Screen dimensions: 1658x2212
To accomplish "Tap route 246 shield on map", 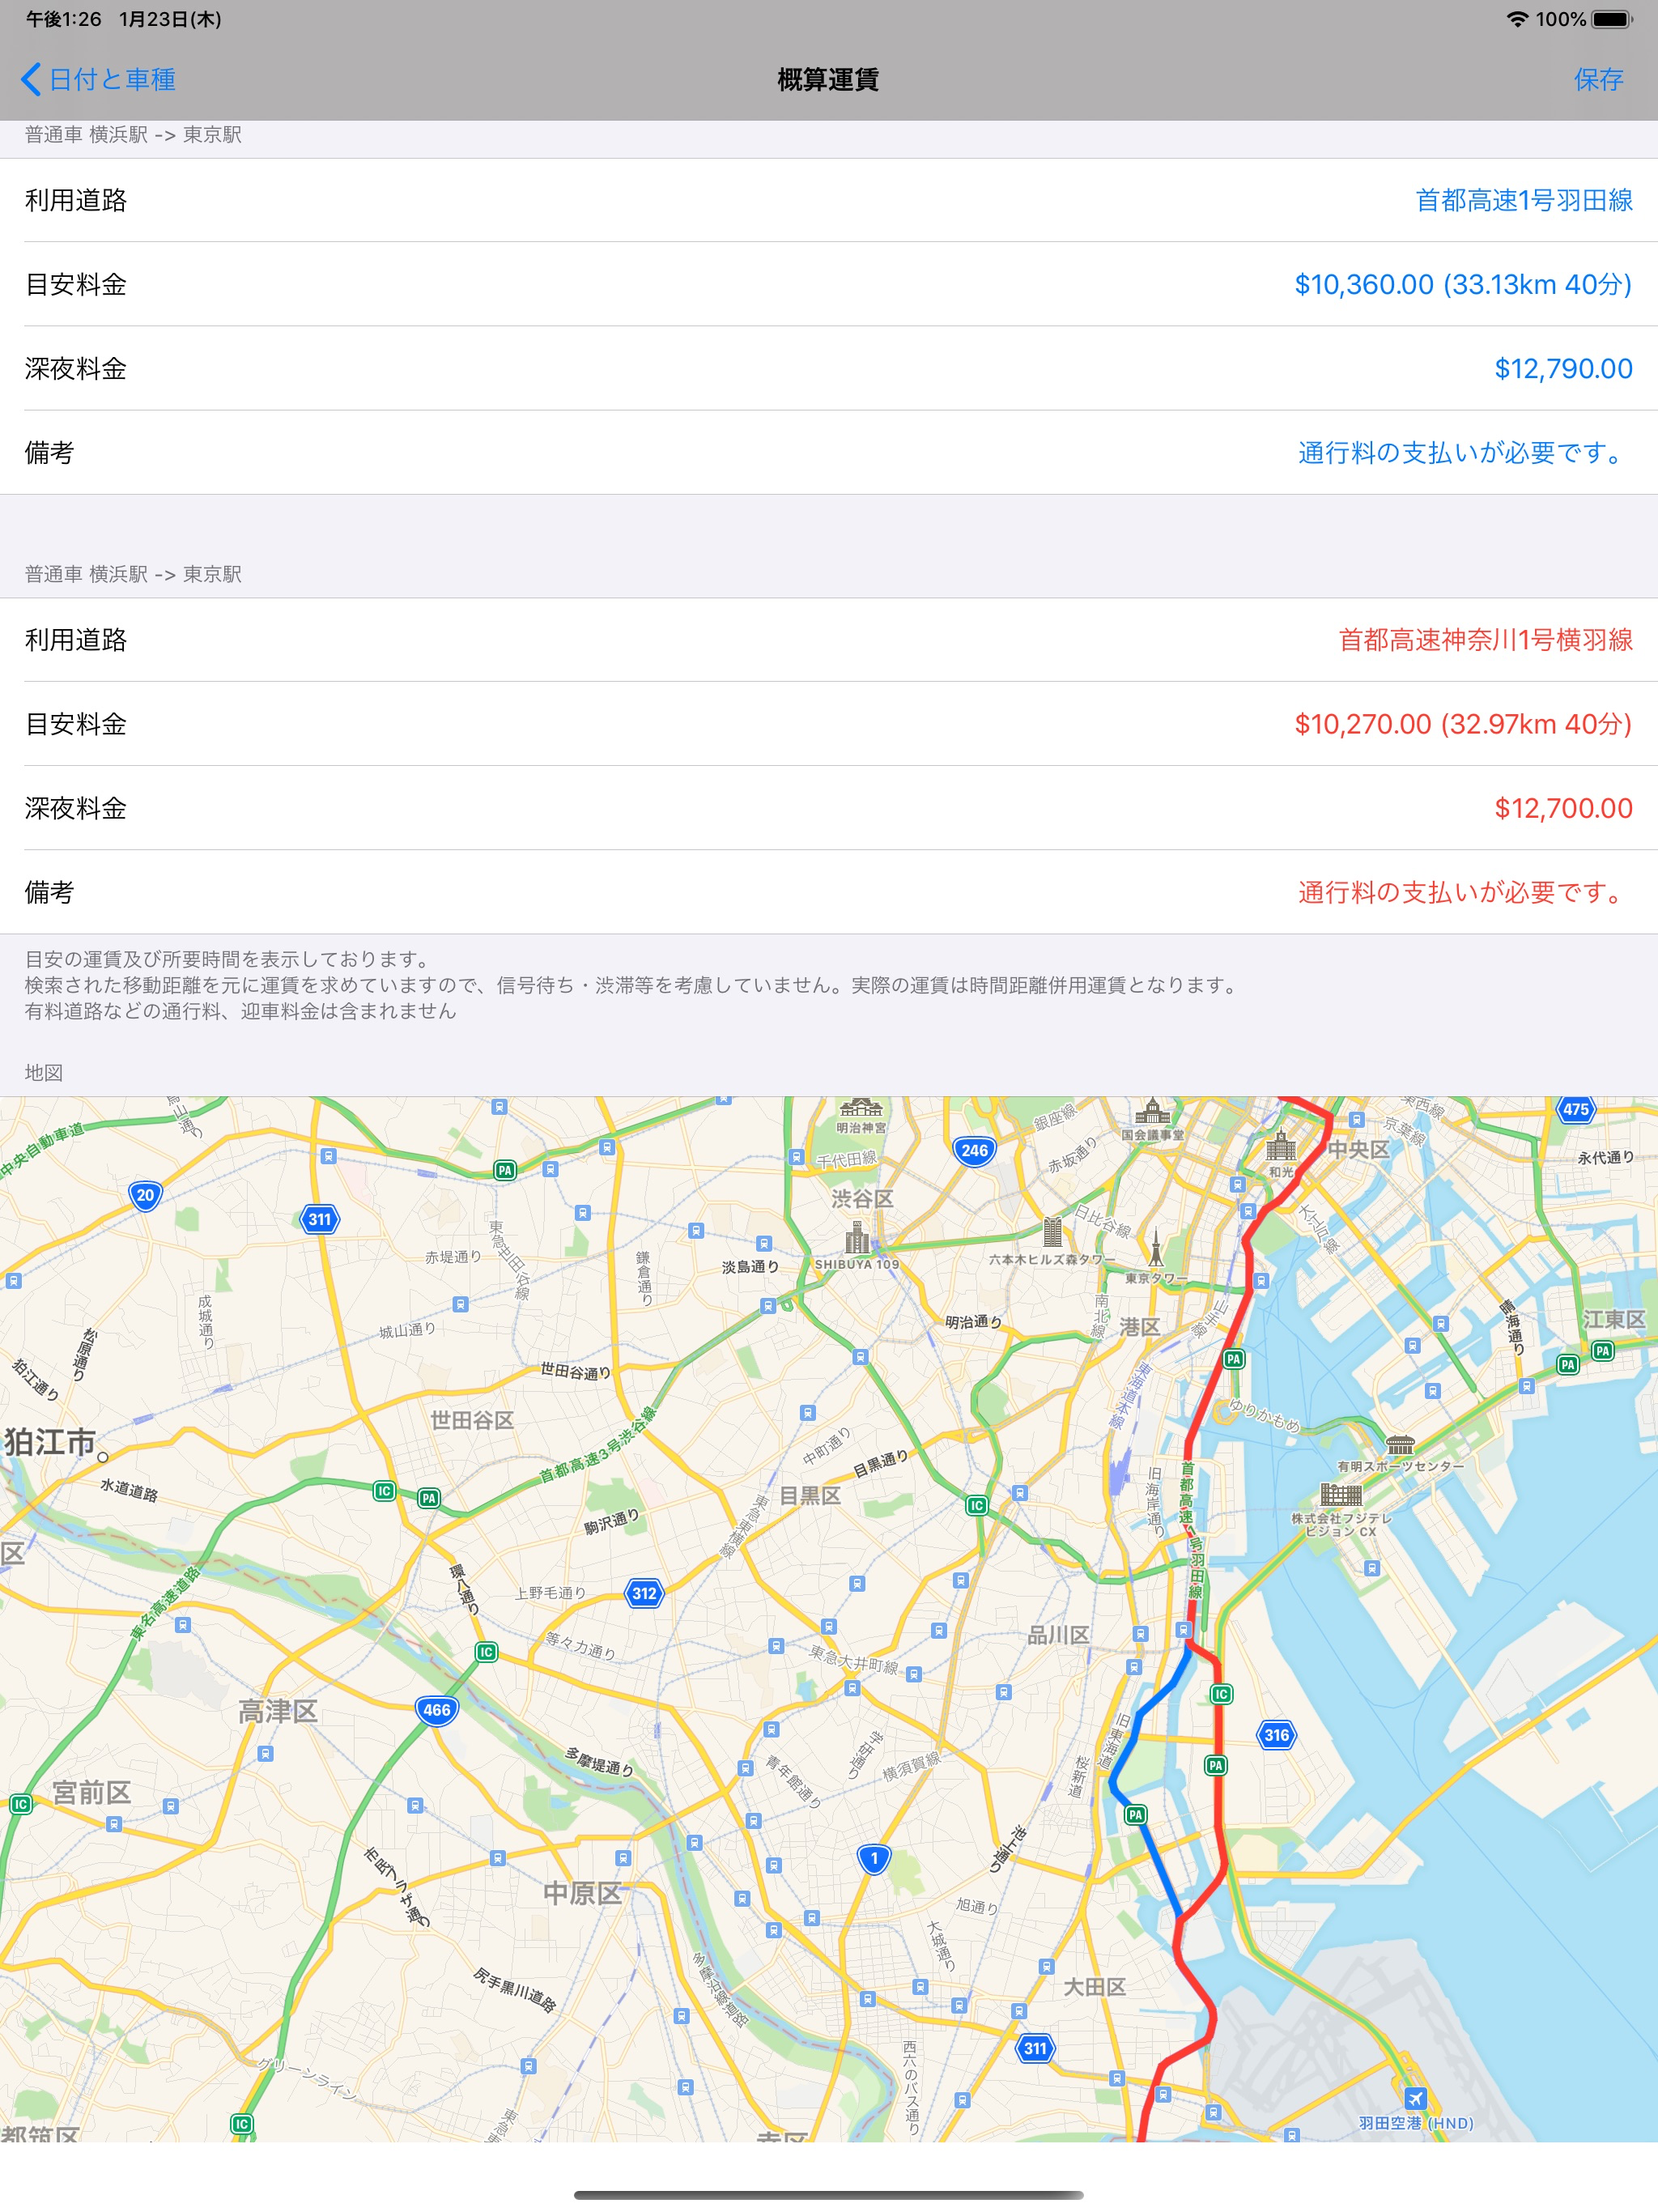I will tap(974, 1150).
